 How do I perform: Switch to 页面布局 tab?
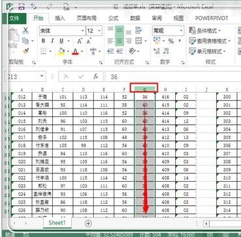[x=87, y=18]
